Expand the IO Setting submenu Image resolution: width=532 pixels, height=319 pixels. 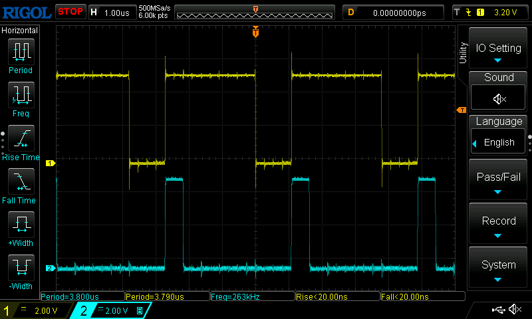[498, 49]
